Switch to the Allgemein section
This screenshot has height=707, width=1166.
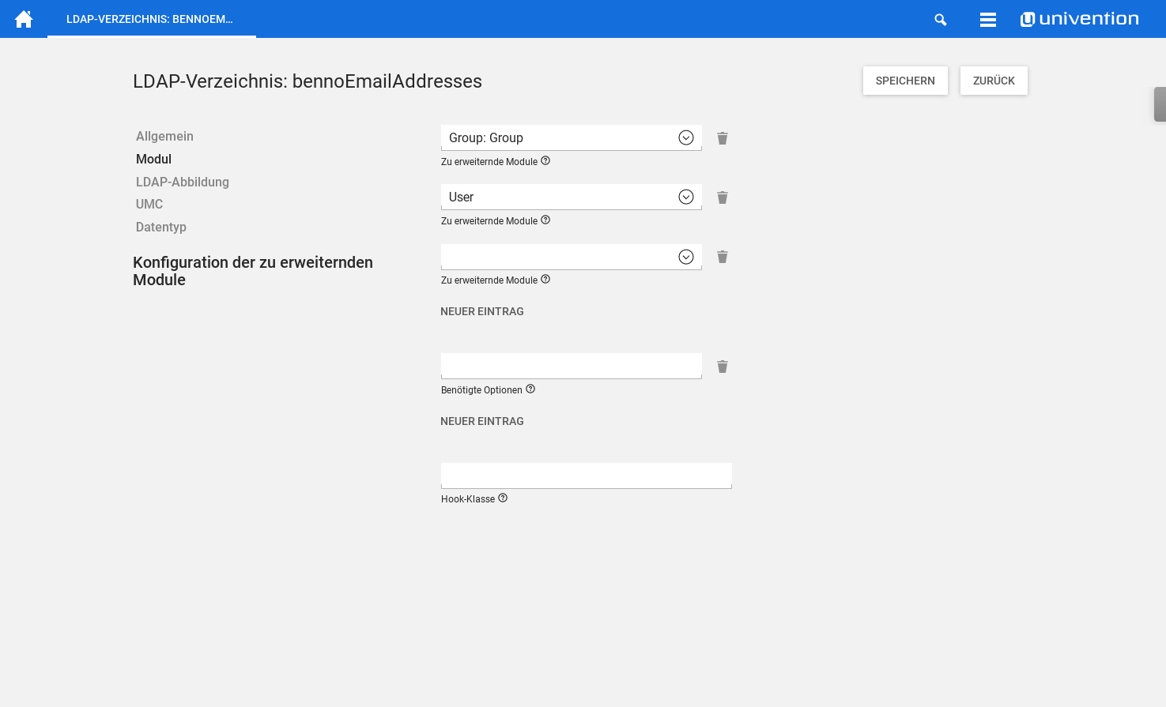(x=164, y=136)
